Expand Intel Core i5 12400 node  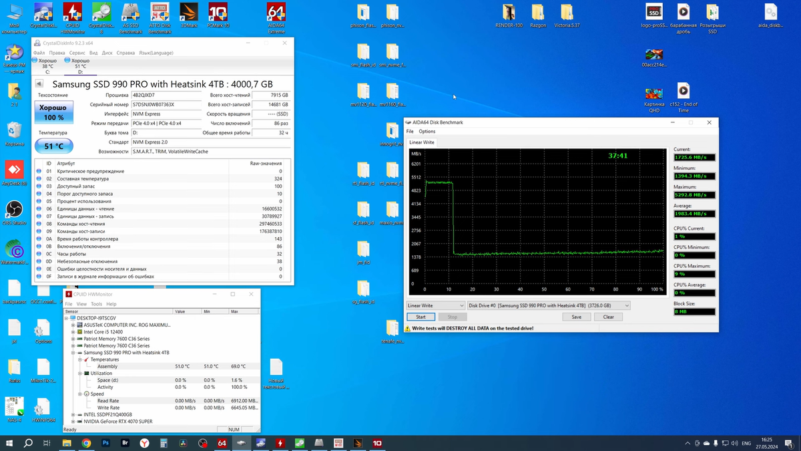(73, 331)
